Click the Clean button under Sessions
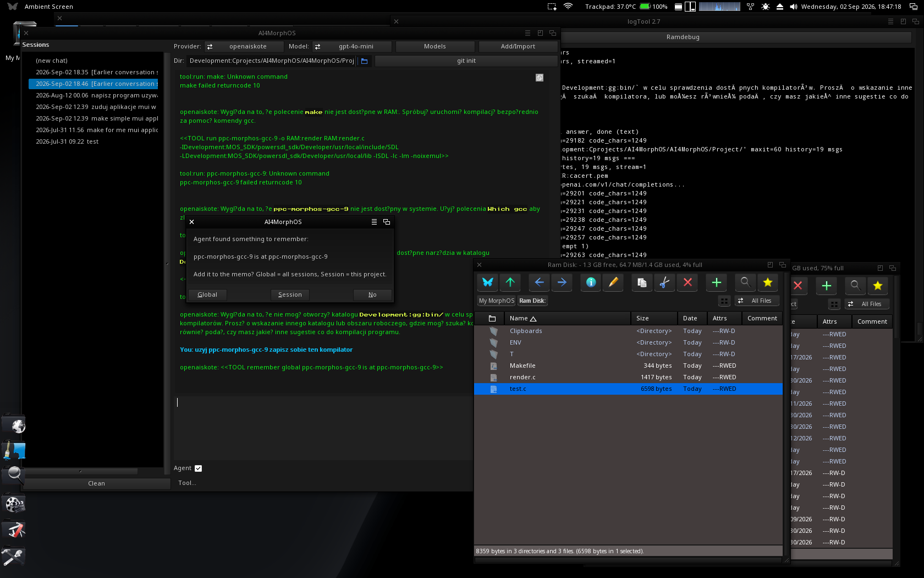924x578 pixels. [96, 484]
